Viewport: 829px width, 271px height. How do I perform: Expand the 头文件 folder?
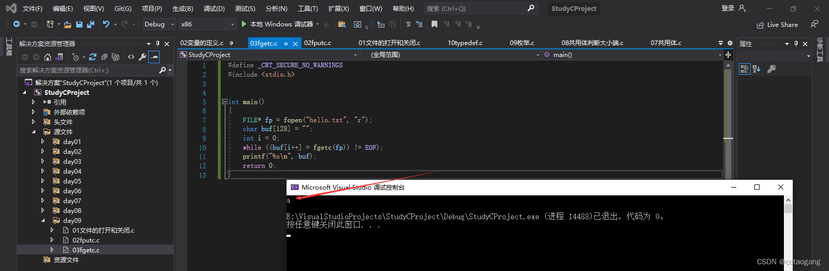point(33,122)
